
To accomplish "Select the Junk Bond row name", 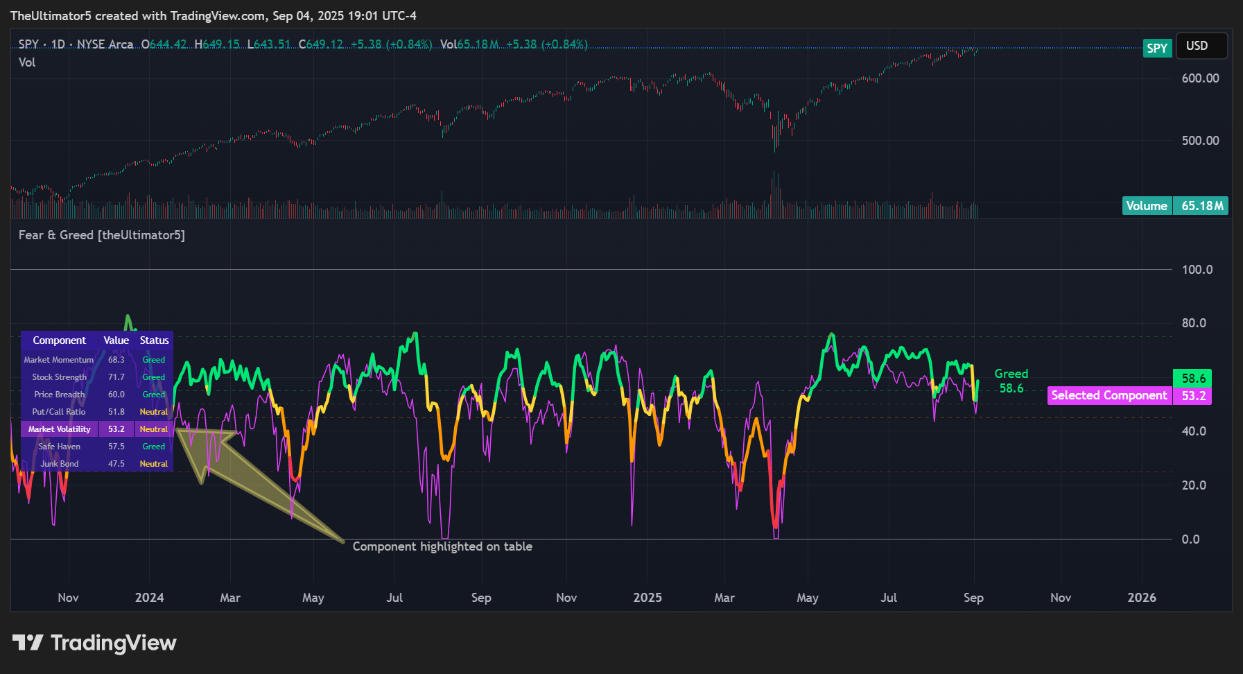I will coord(60,464).
